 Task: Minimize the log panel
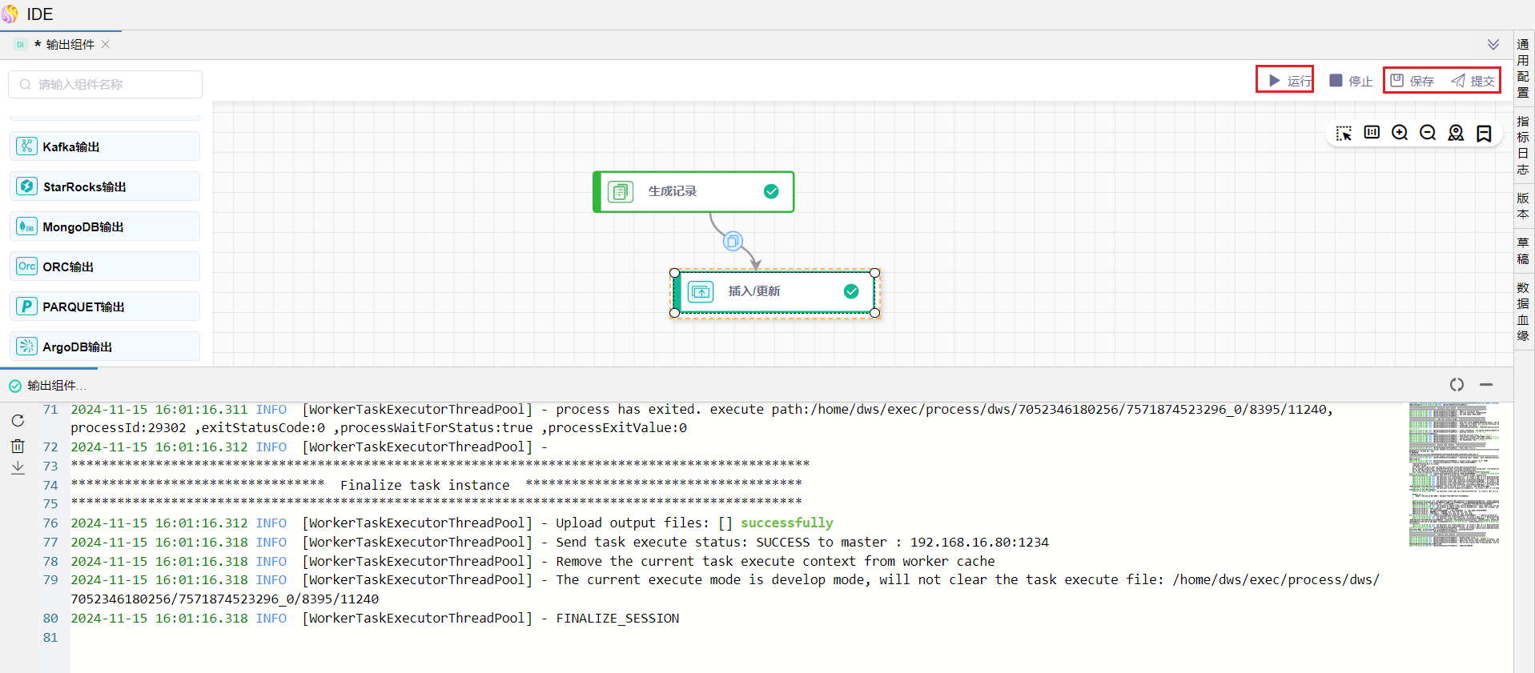(x=1486, y=385)
